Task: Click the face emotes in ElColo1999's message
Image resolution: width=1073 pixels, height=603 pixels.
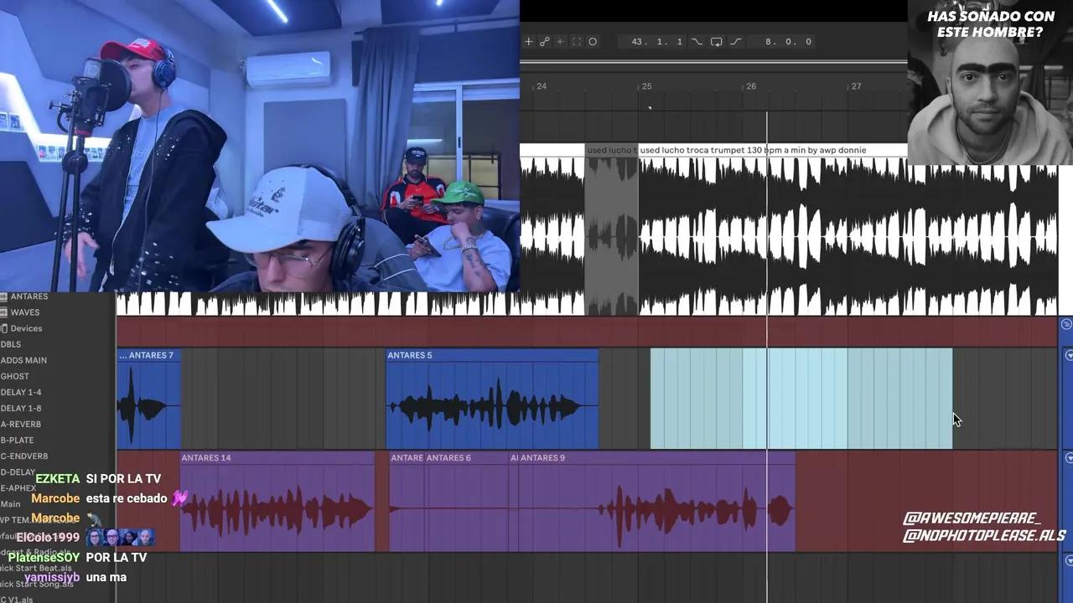Action: click(x=121, y=538)
